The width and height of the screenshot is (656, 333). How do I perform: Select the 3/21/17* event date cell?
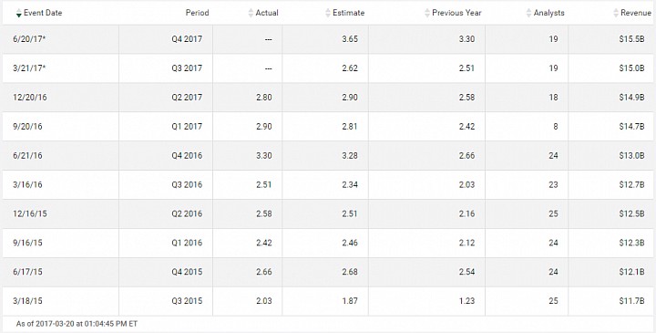pyautogui.click(x=61, y=68)
